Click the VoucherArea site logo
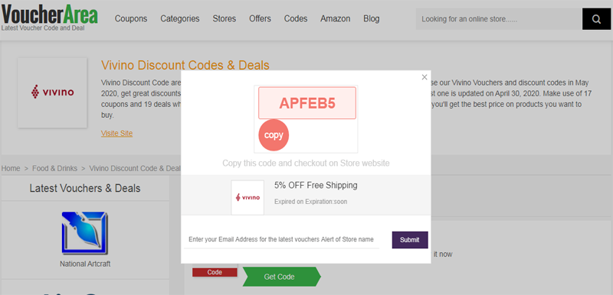The height and width of the screenshot is (295, 613). [49, 17]
